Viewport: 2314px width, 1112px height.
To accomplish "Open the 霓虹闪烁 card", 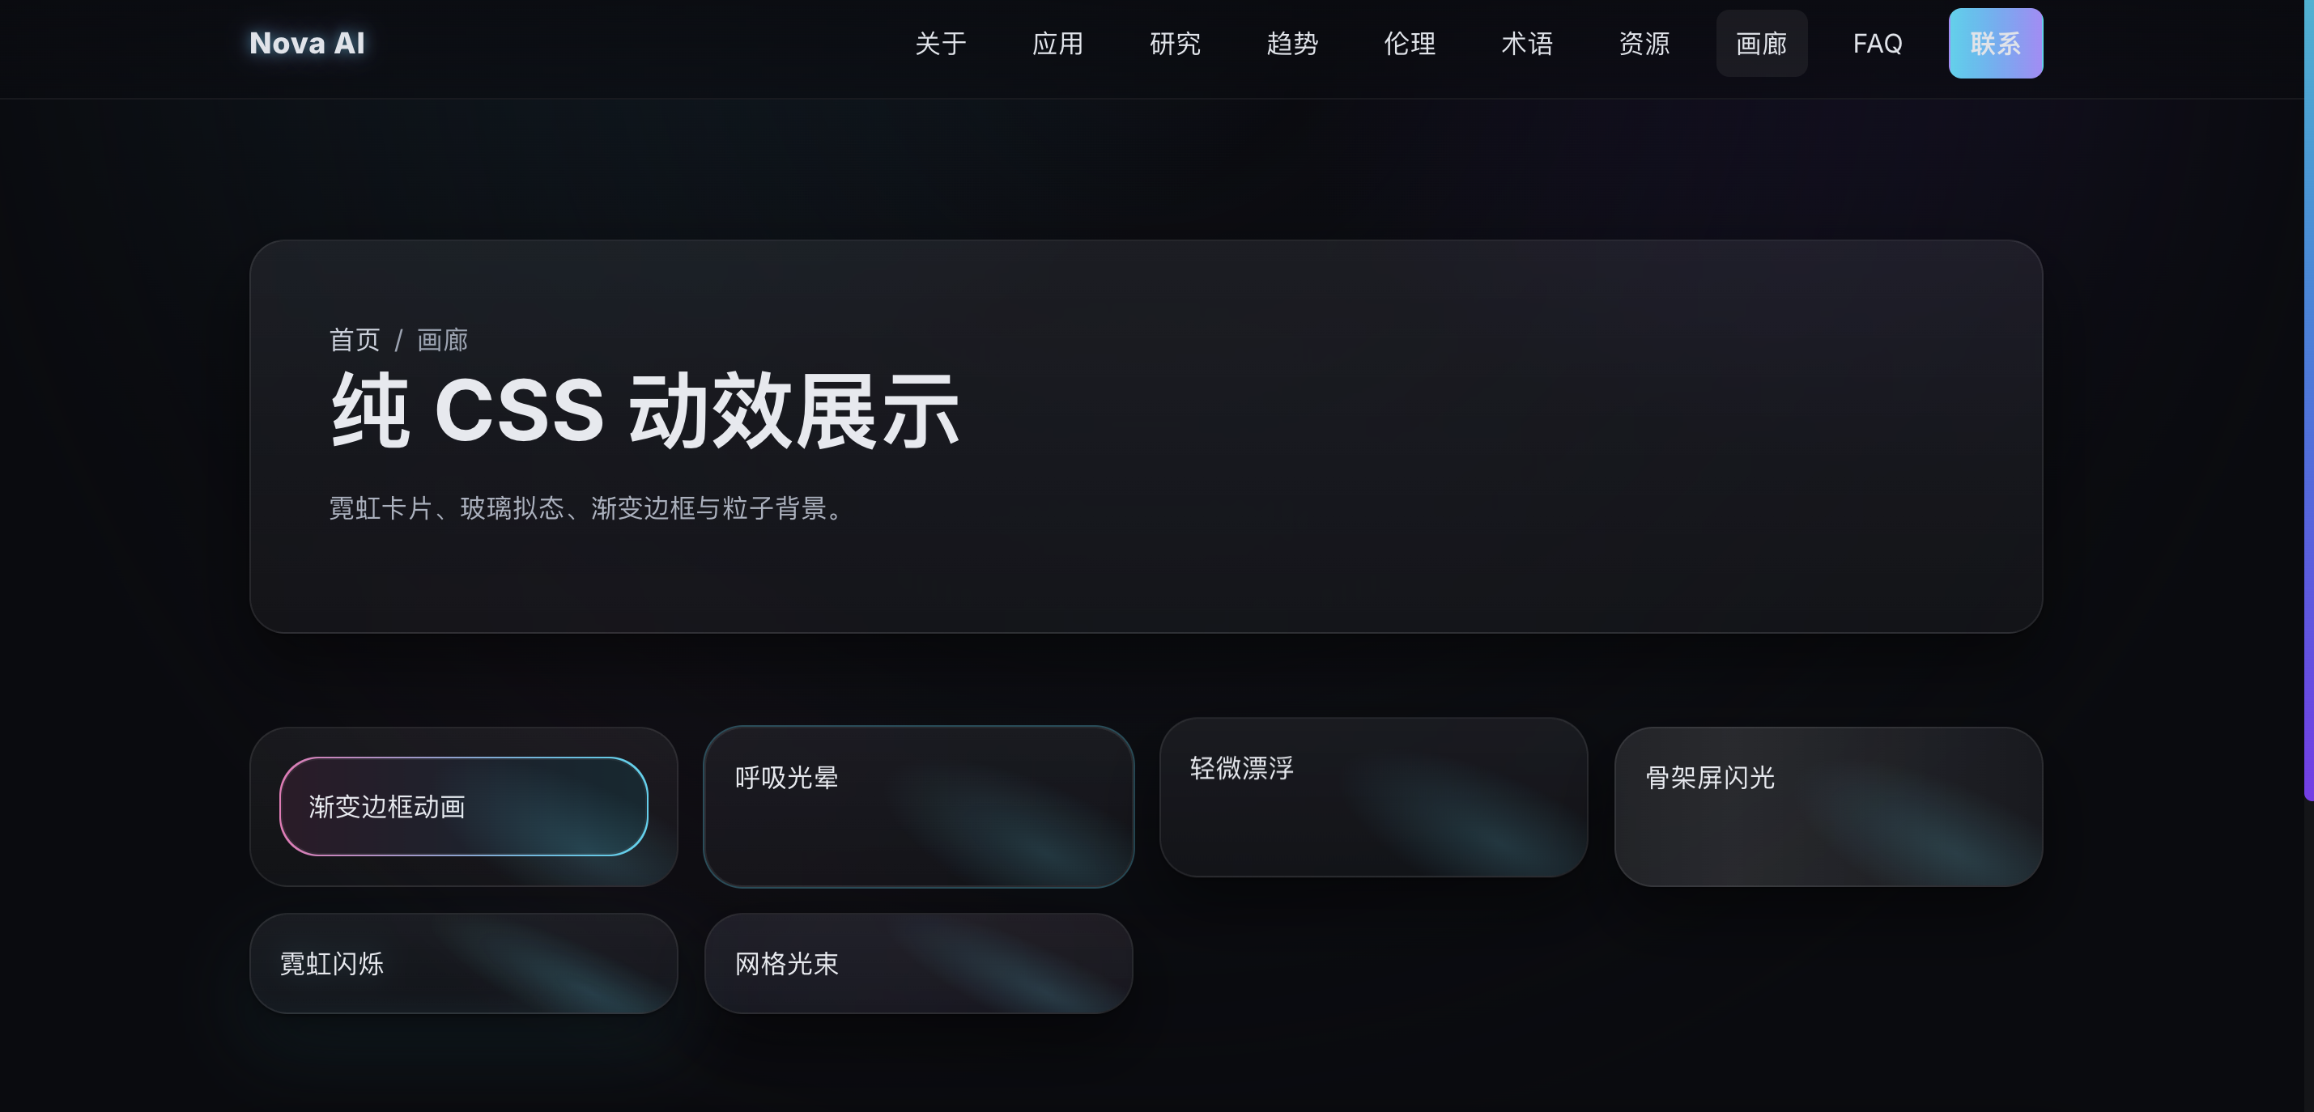I will (463, 963).
